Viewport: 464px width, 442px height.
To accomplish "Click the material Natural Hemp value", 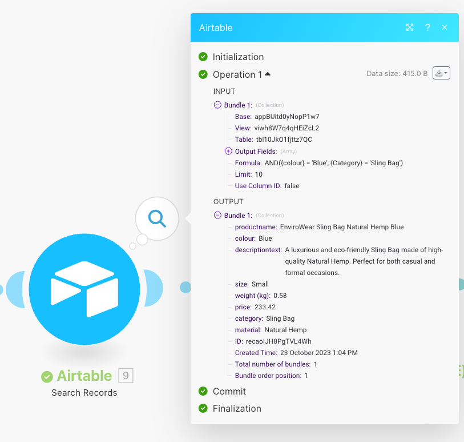I will [285, 330].
